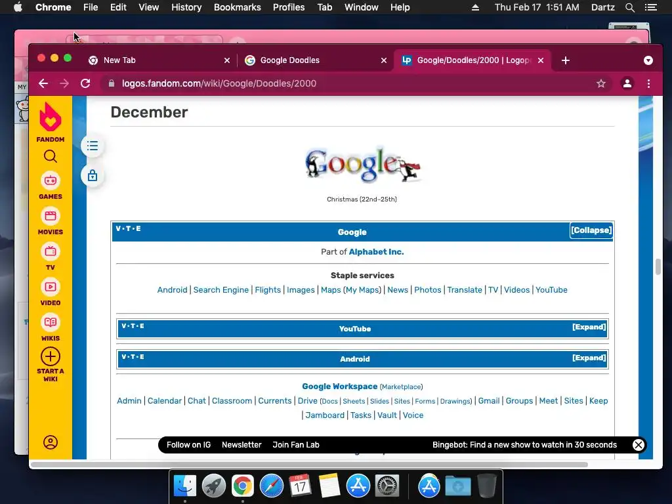The height and width of the screenshot is (504, 672).
Task: Open the Flights link
Action: 268,290
